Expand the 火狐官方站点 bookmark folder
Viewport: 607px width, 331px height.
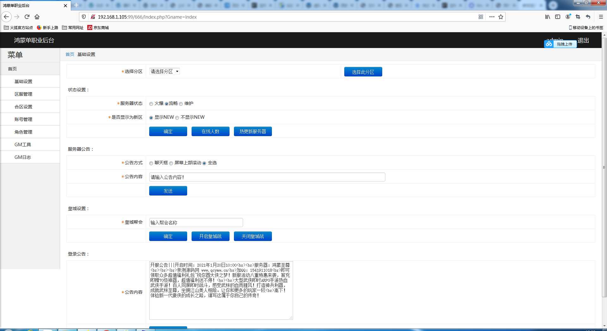18,27
